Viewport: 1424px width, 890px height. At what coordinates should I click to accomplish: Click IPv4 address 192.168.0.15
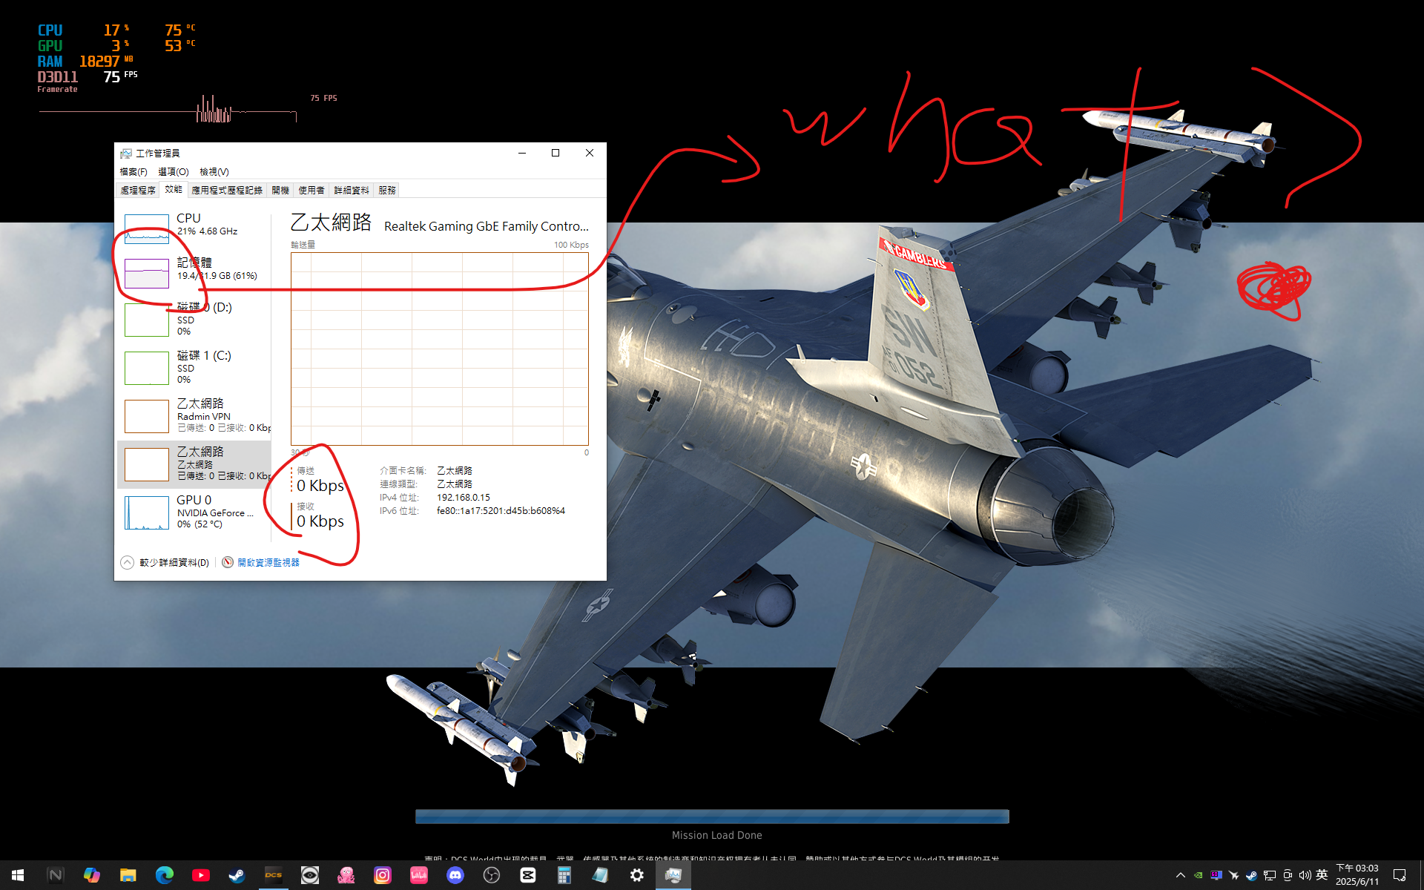(x=464, y=498)
